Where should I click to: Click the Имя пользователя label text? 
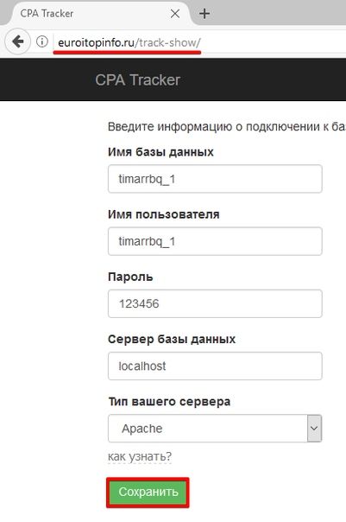[x=164, y=214]
